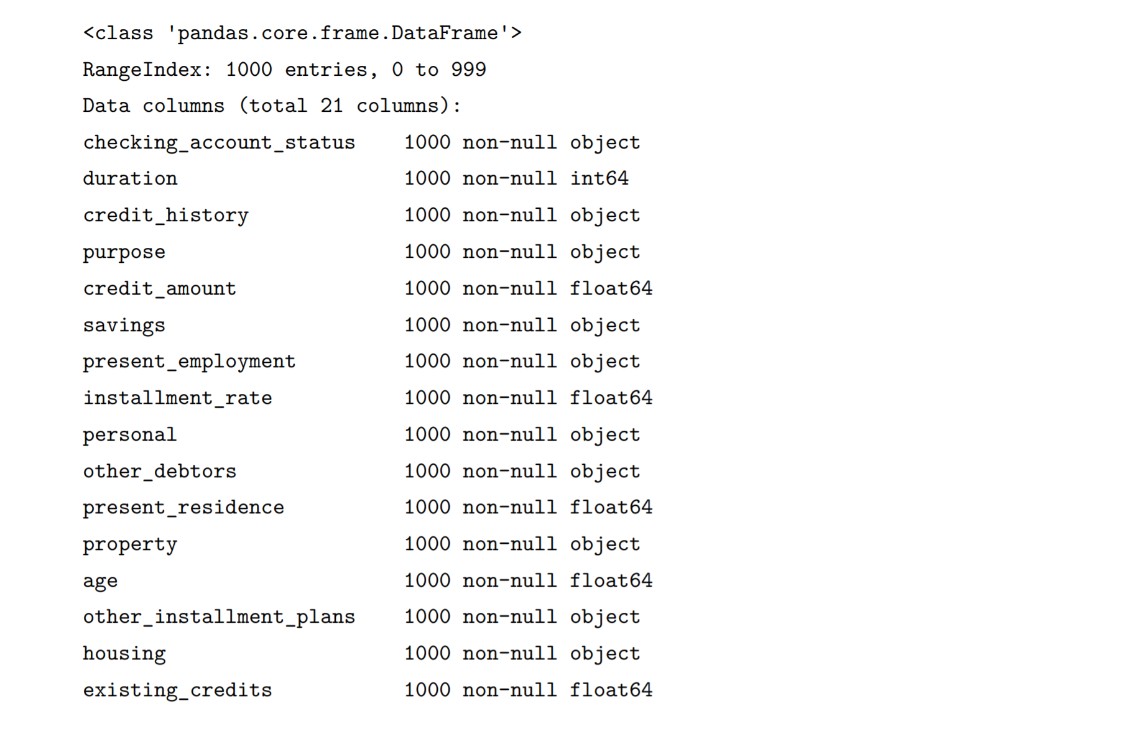This screenshot has height=747, width=1148.
Task: Select the age column name
Action: 100,582
